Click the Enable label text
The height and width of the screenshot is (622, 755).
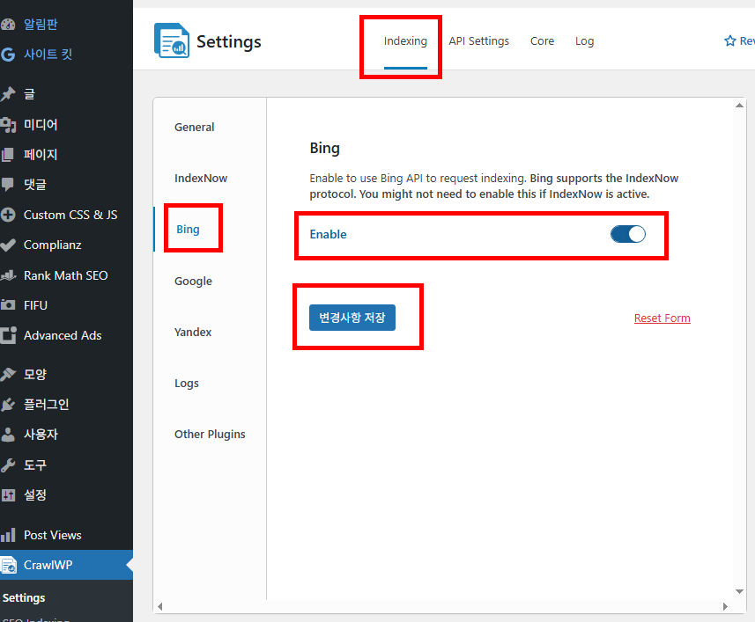[x=328, y=234]
